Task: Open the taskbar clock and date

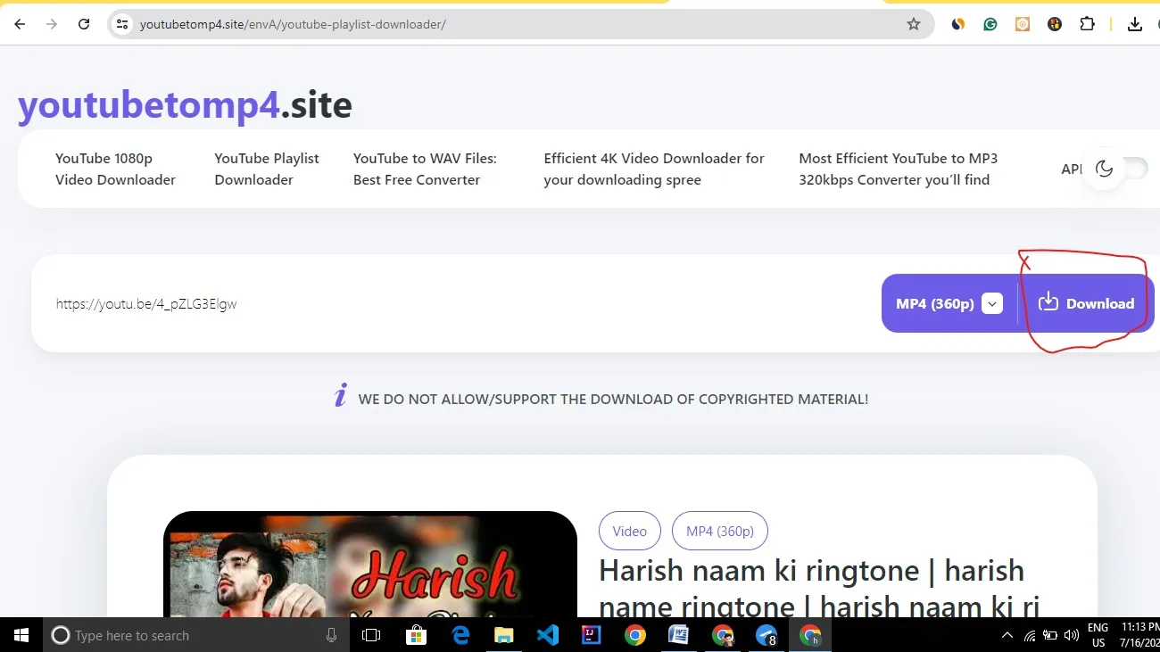Action: 1141,635
